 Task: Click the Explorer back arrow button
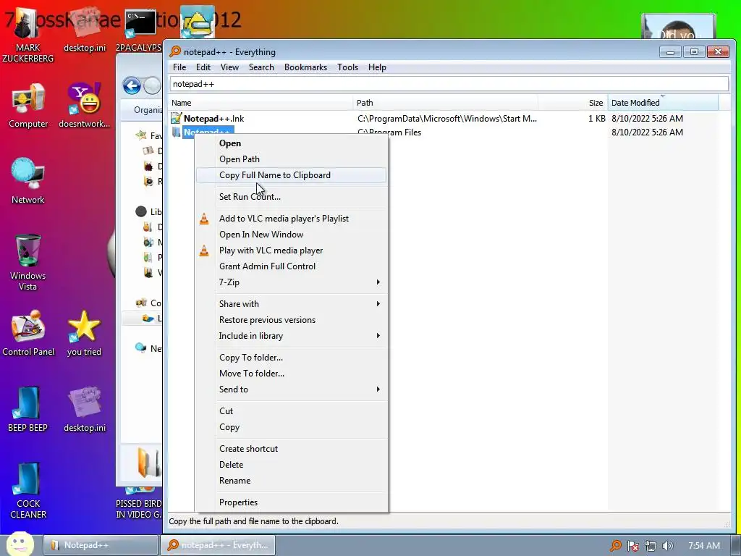[132, 86]
